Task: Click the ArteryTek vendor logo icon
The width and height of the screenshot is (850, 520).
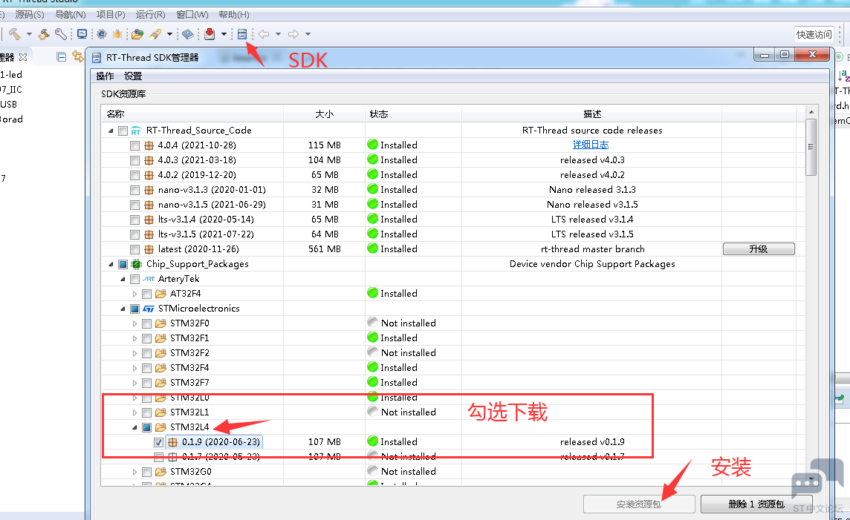Action: pyautogui.click(x=149, y=279)
